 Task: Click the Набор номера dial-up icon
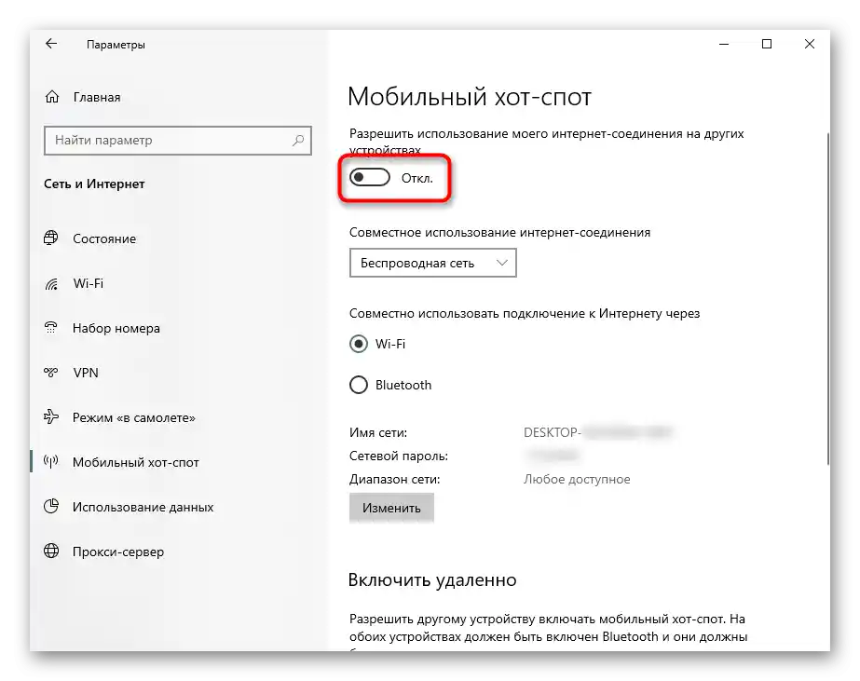[x=51, y=327]
